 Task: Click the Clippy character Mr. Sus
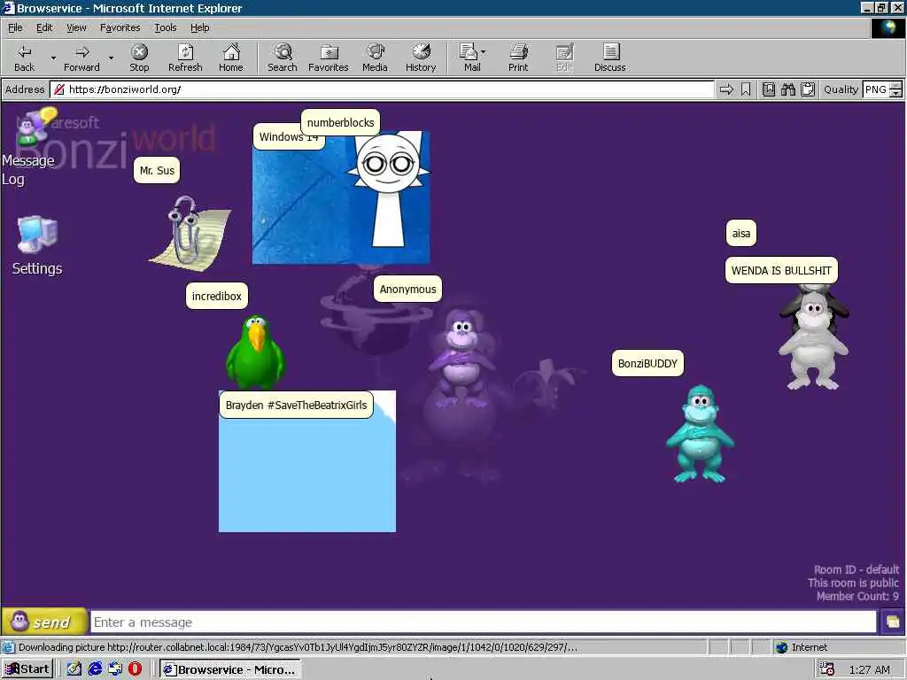tap(190, 234)
